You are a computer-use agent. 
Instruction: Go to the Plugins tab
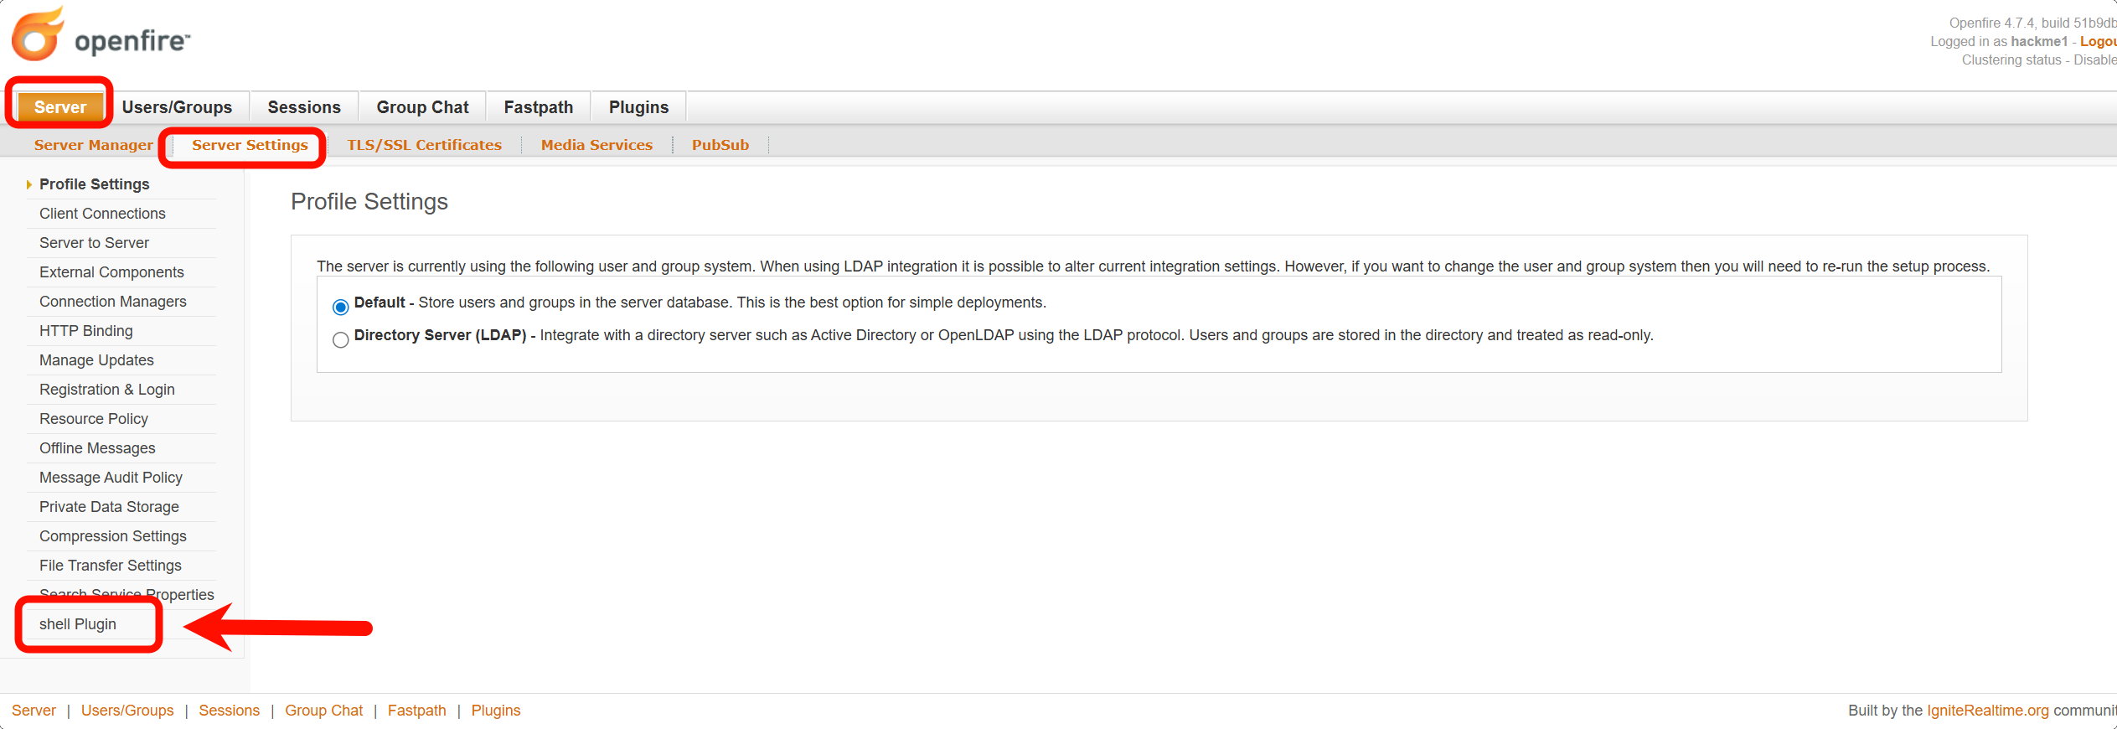click(638, 107)
